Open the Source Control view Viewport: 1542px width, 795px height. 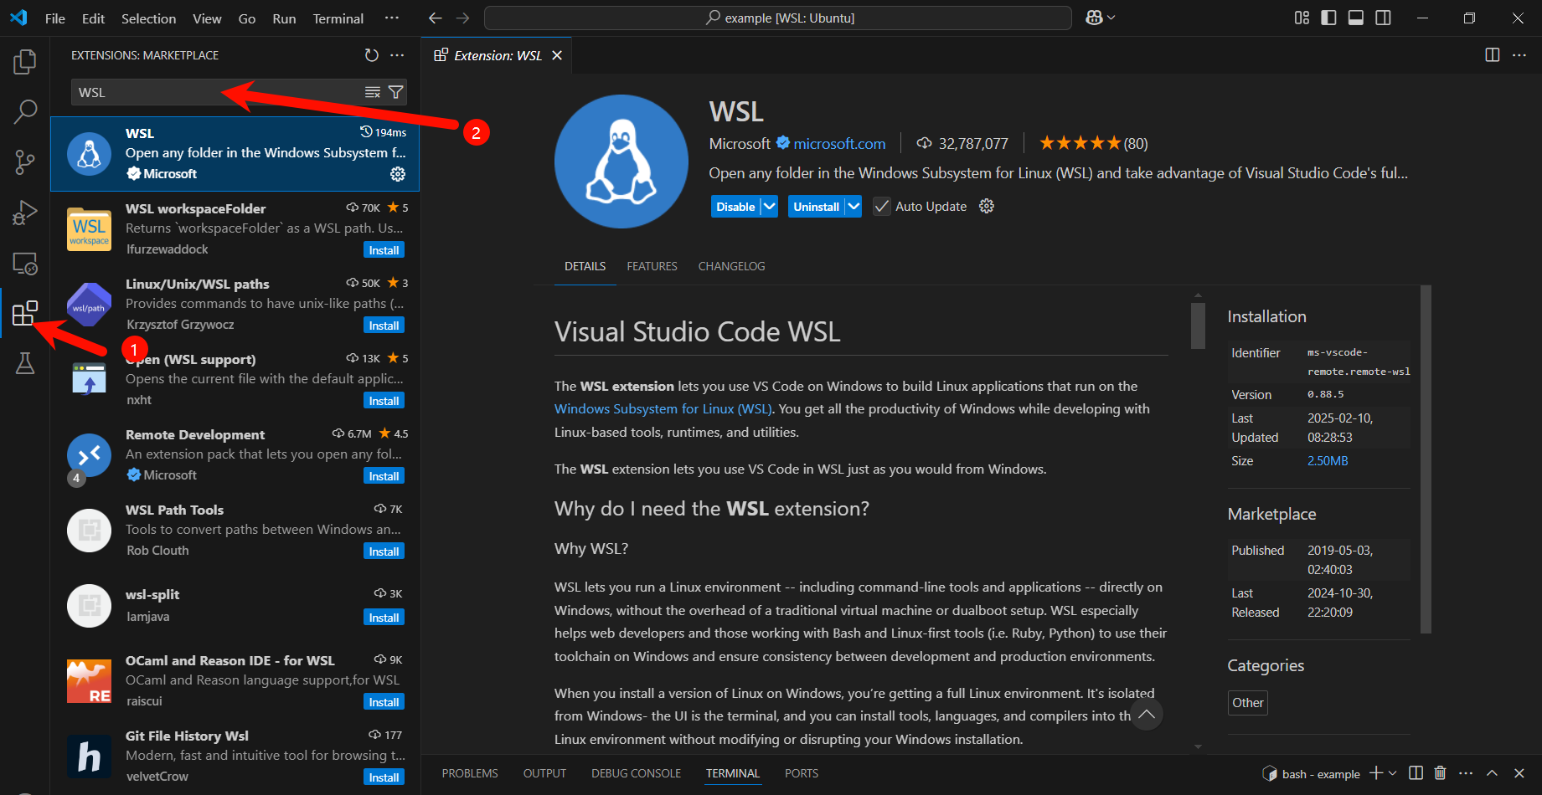click(x=25, y=162)
